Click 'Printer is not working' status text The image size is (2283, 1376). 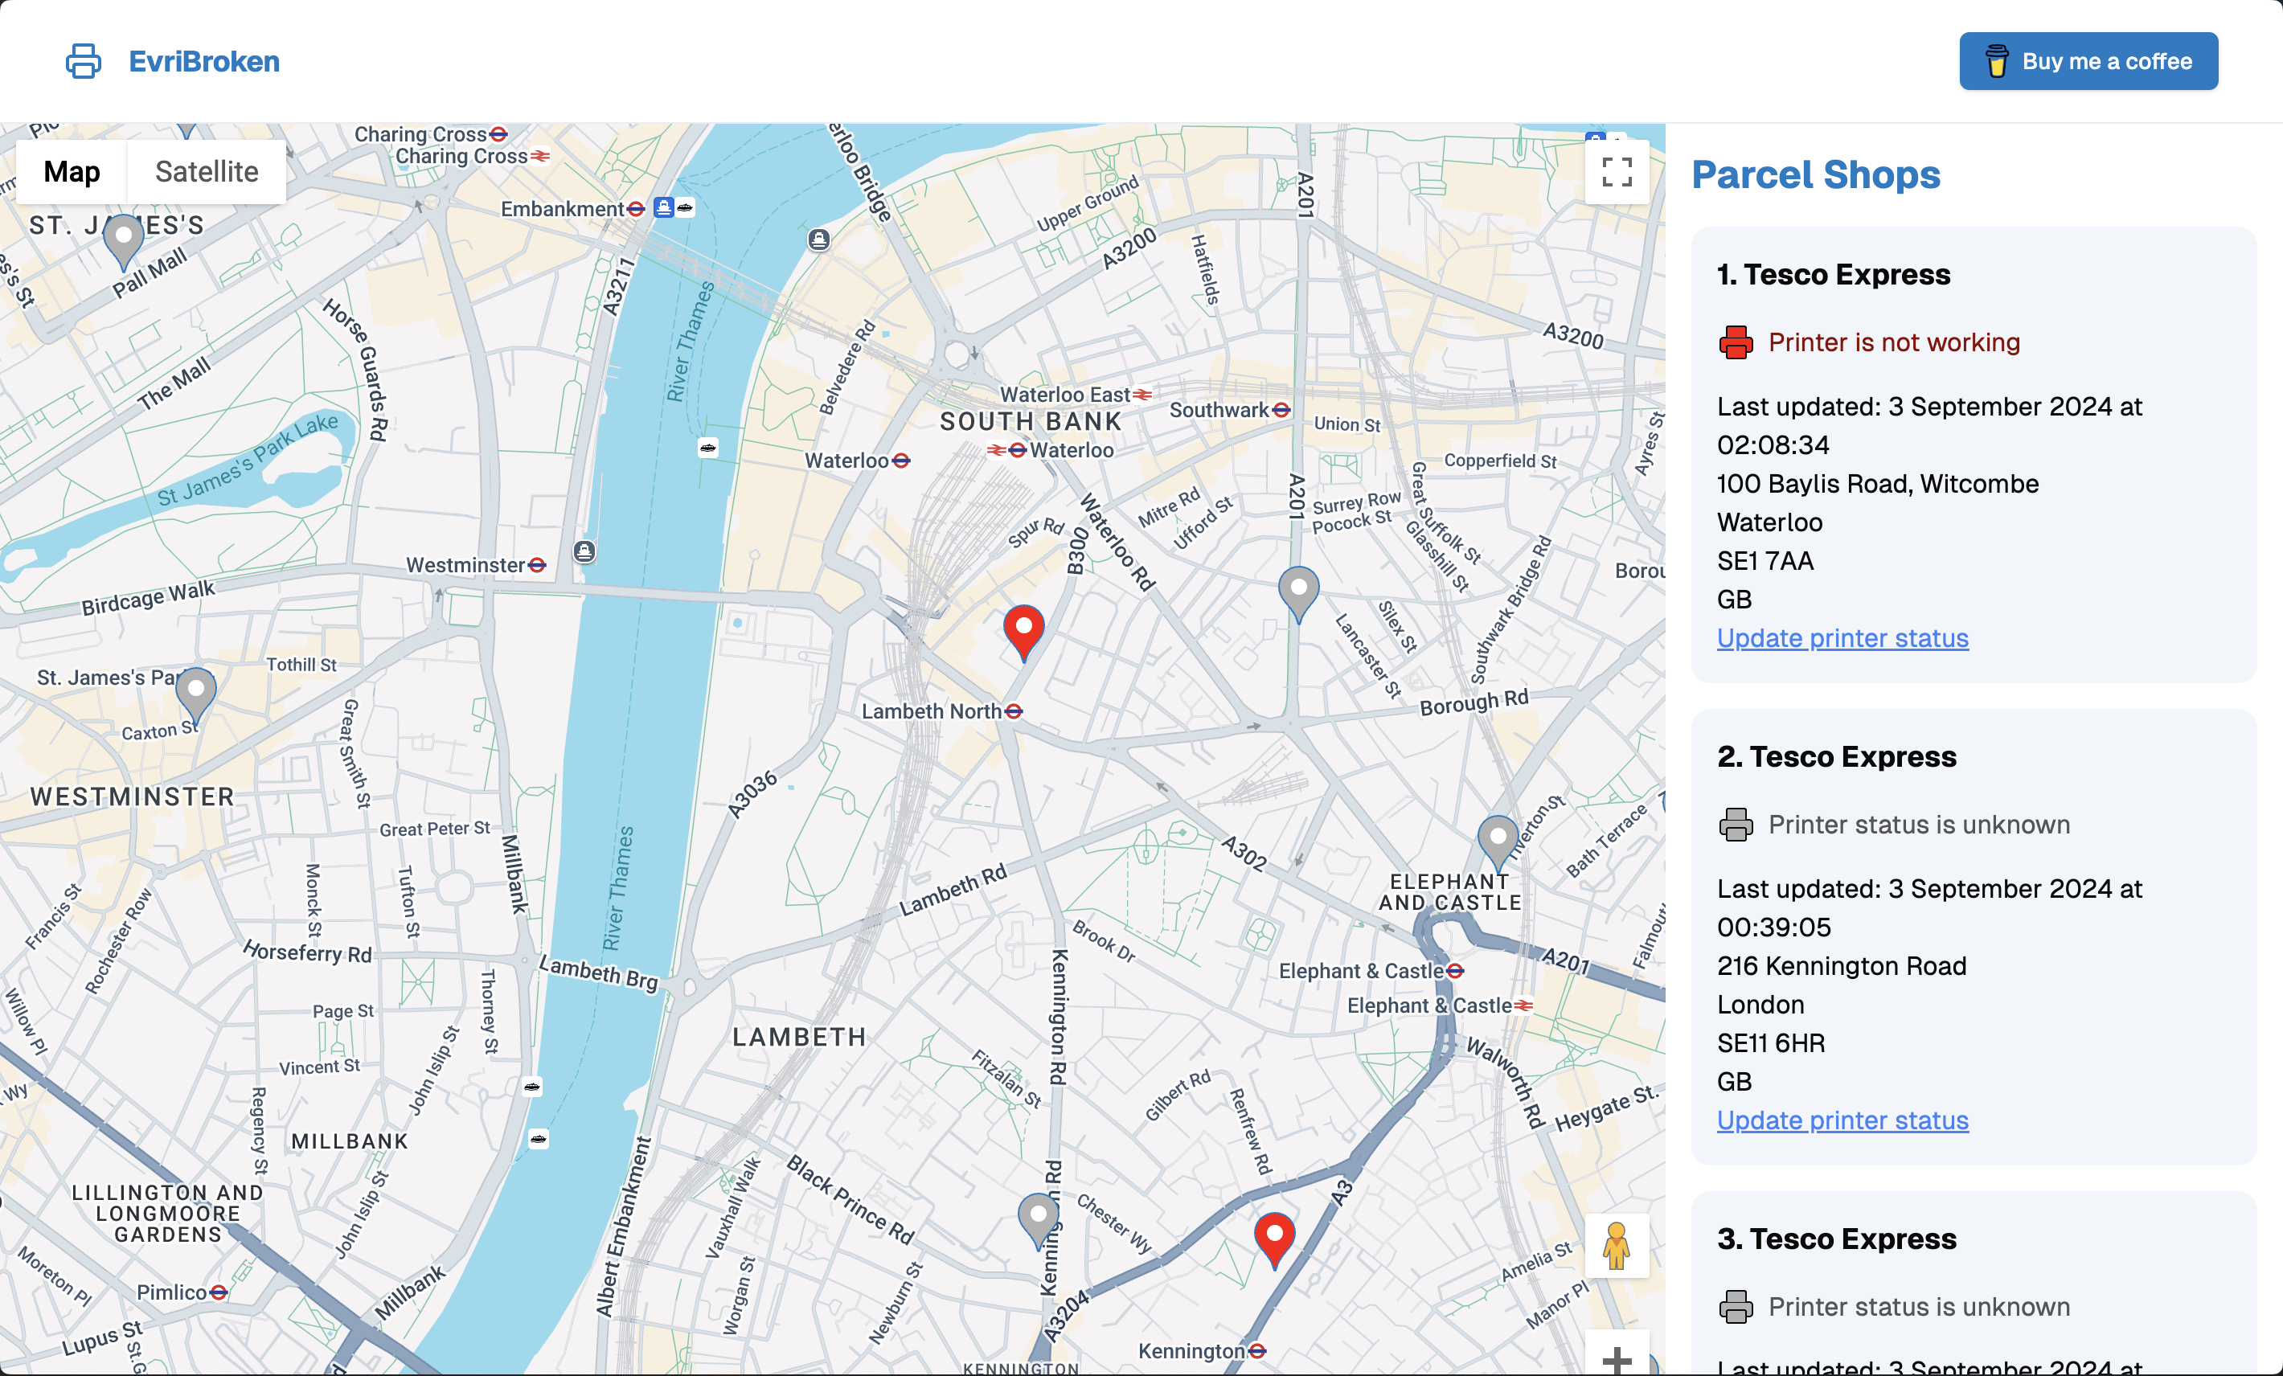click(x=1894, y=343)
